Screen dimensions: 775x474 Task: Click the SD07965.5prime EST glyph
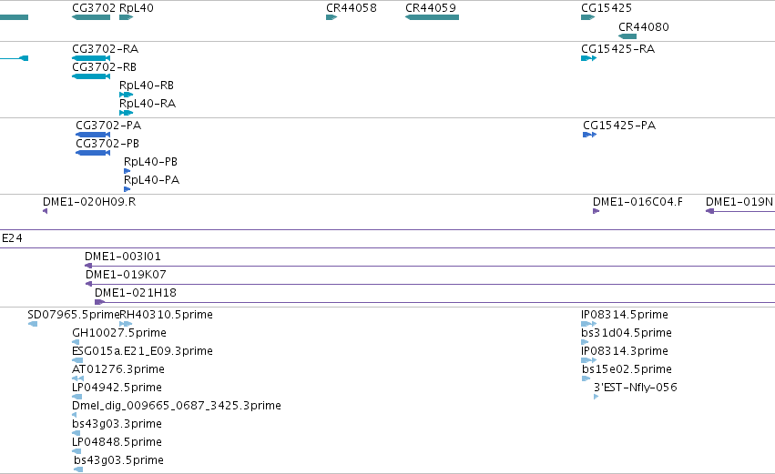coord(33,324)
